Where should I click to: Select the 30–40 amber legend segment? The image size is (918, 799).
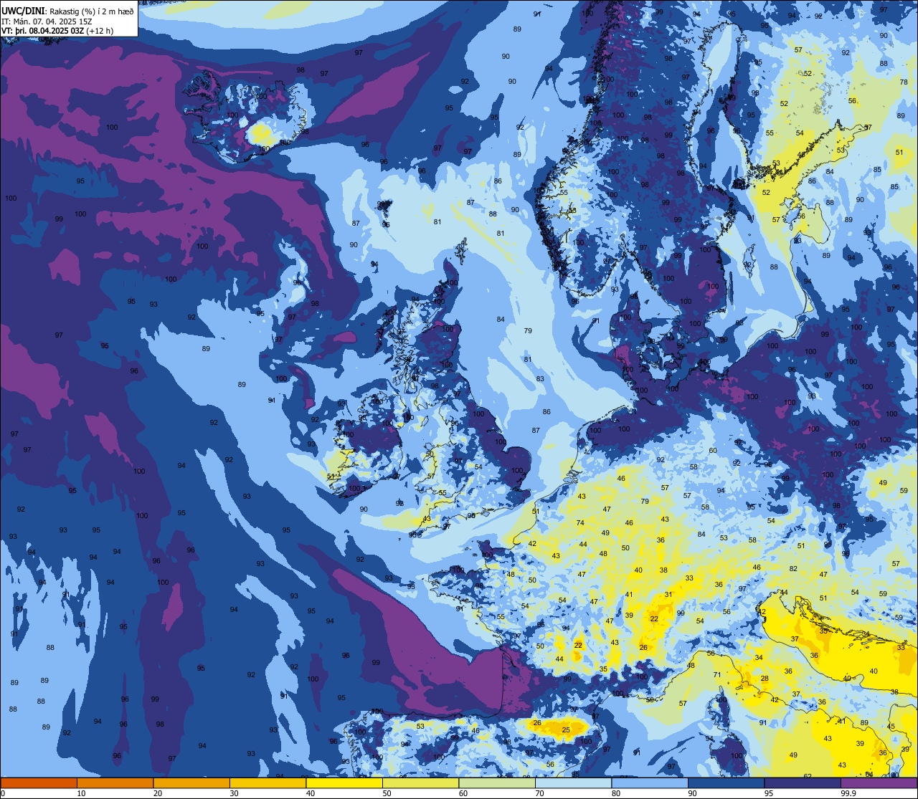click(268, 783)
